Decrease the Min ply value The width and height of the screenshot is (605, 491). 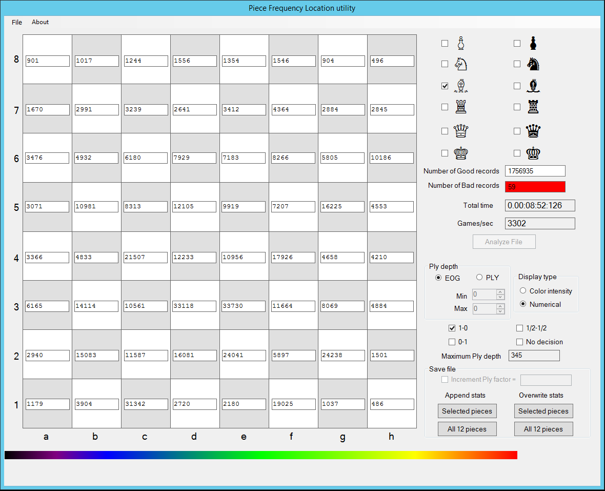pyautogui.click(x=500, y=297)
